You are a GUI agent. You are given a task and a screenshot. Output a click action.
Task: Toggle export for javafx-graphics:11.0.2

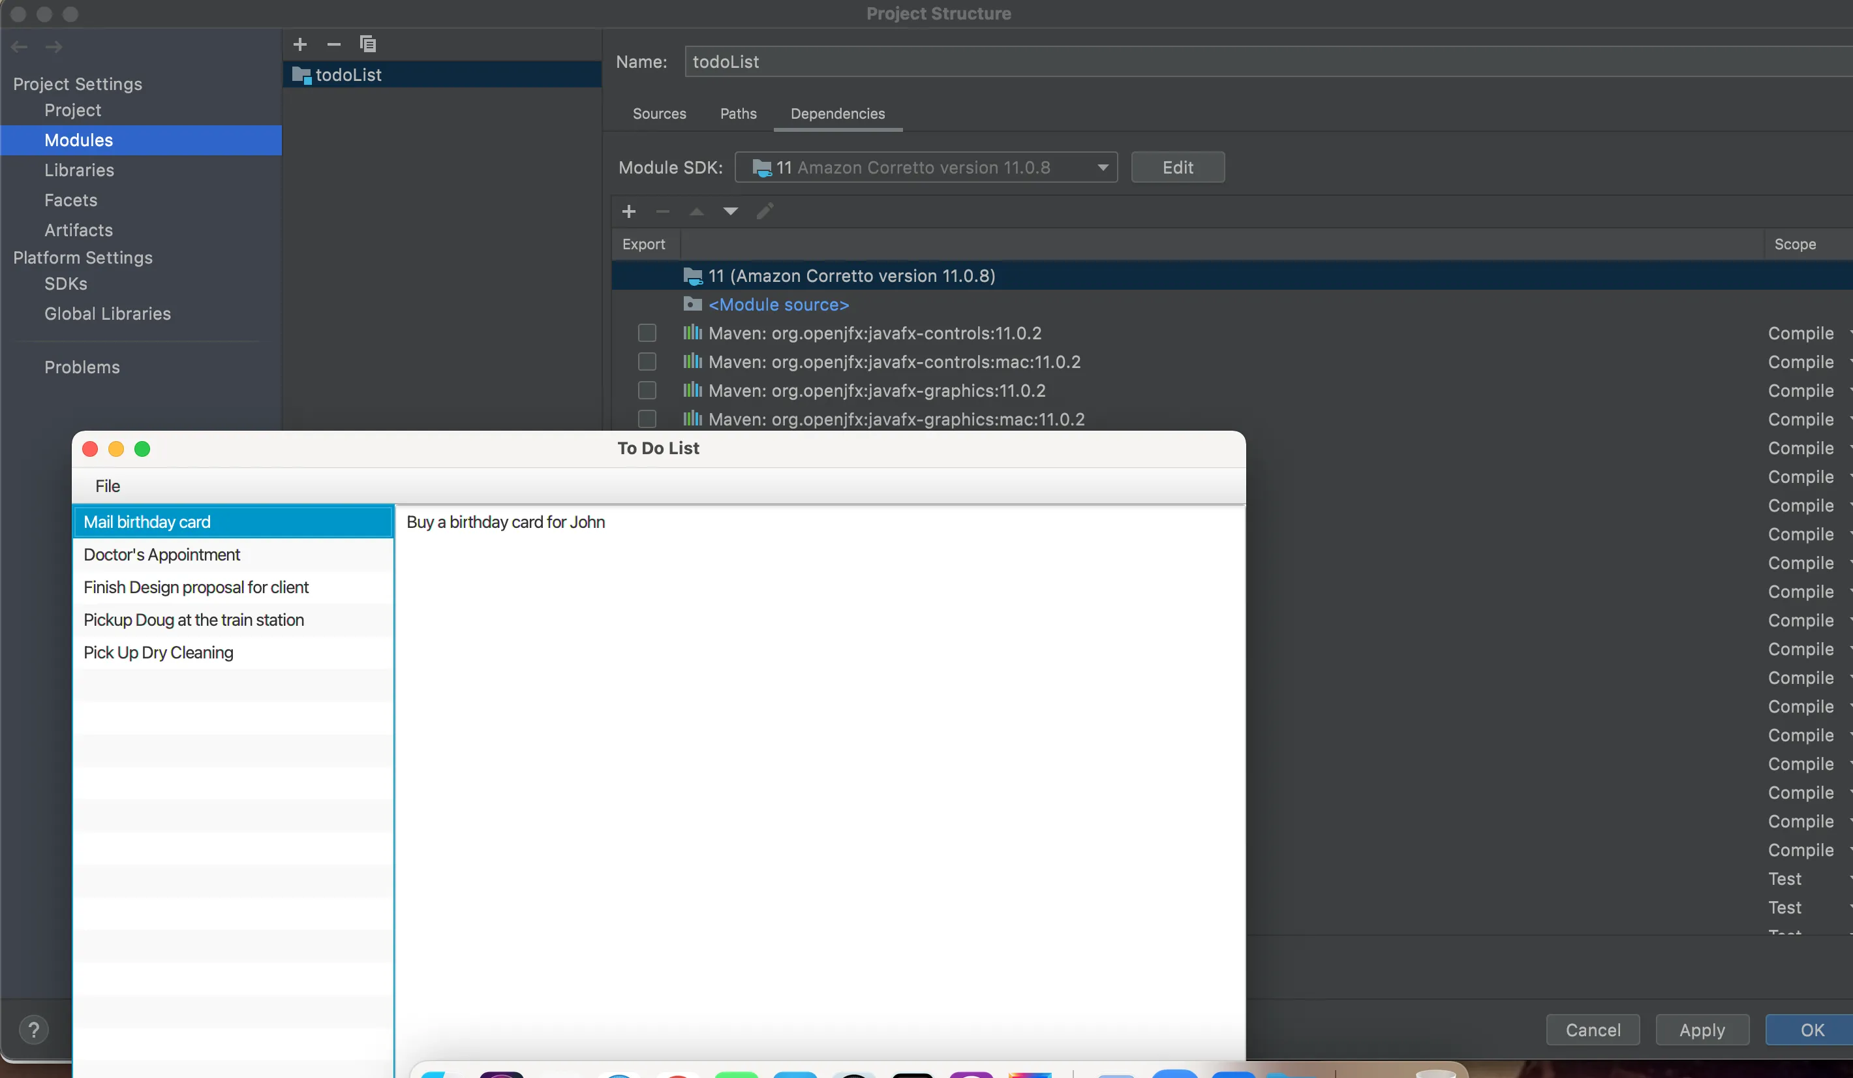pyautogui.click(x=647, y=390)
